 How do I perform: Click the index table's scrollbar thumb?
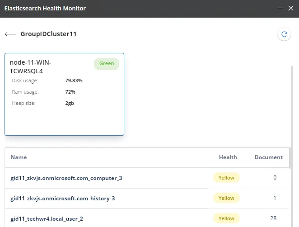(290, 158)
